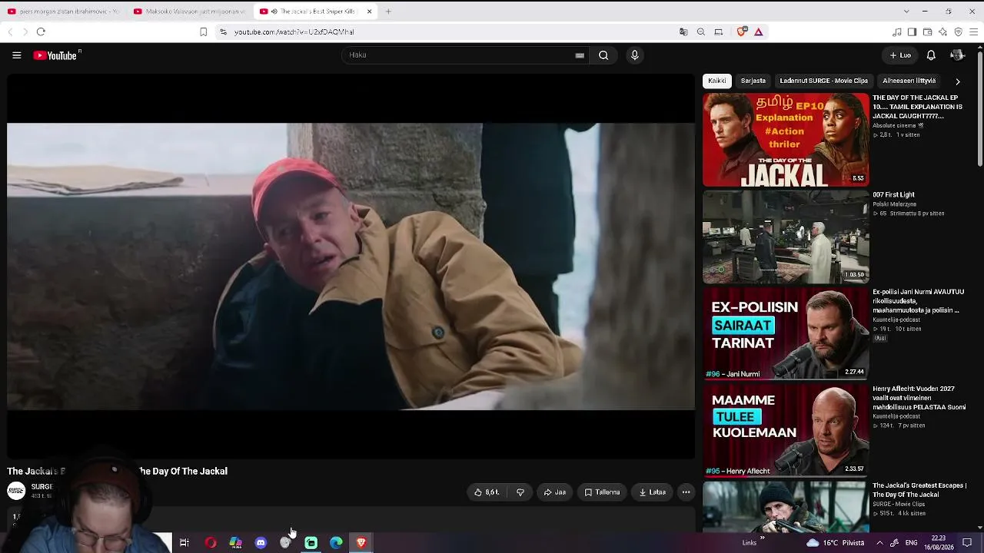Open the Brave Shields lion icon
This screenshot has width=984, height=553.
click(742, 31)
